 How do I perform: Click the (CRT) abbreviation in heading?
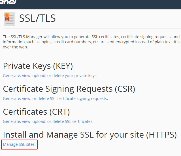pyautogui.click(x=59, y=112)
